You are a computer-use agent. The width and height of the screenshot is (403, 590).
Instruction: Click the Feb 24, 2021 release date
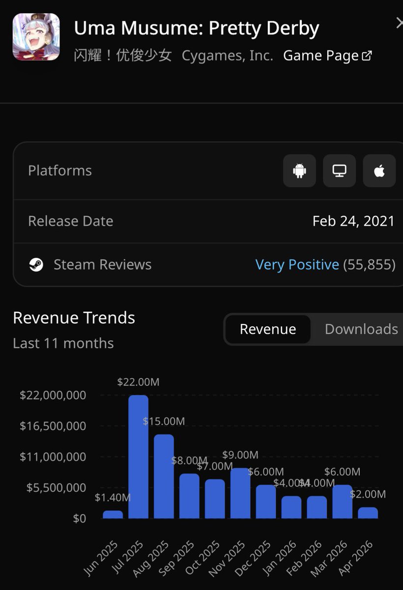(x=354, y=221)
